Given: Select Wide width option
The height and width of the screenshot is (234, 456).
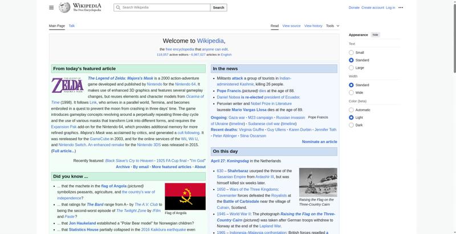Looking at the screenshot, I should (351, 93).
